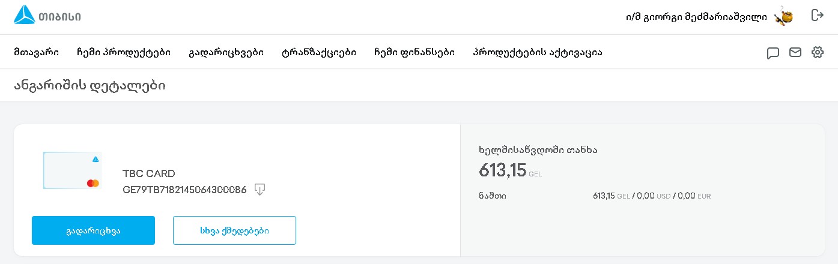The image size is (838, 264).
Task: Click the bee profile avatar
Action: [783, 16]
